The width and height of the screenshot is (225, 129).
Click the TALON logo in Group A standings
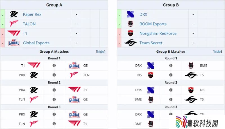coord(14,24)
